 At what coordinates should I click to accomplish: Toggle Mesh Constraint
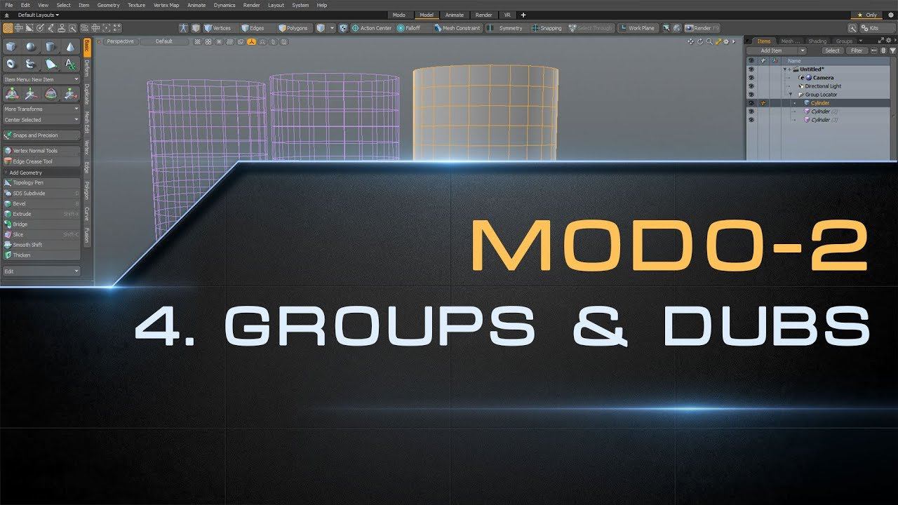point(457,28)
